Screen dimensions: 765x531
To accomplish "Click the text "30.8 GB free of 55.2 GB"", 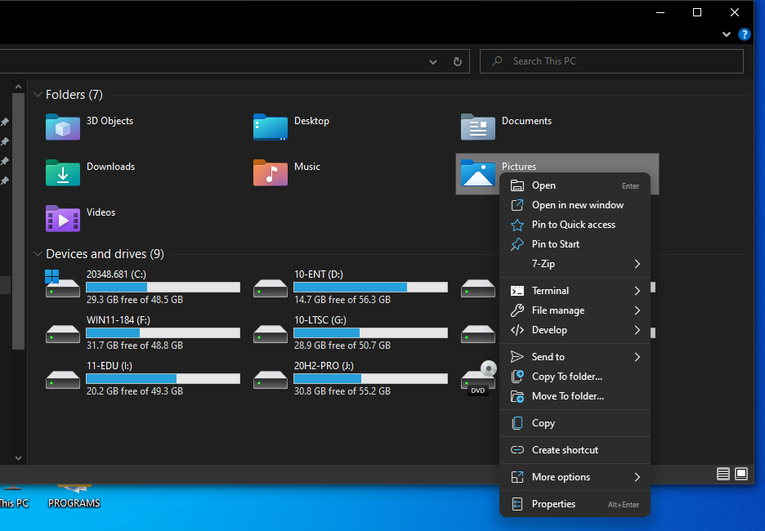I will [342, 391].
